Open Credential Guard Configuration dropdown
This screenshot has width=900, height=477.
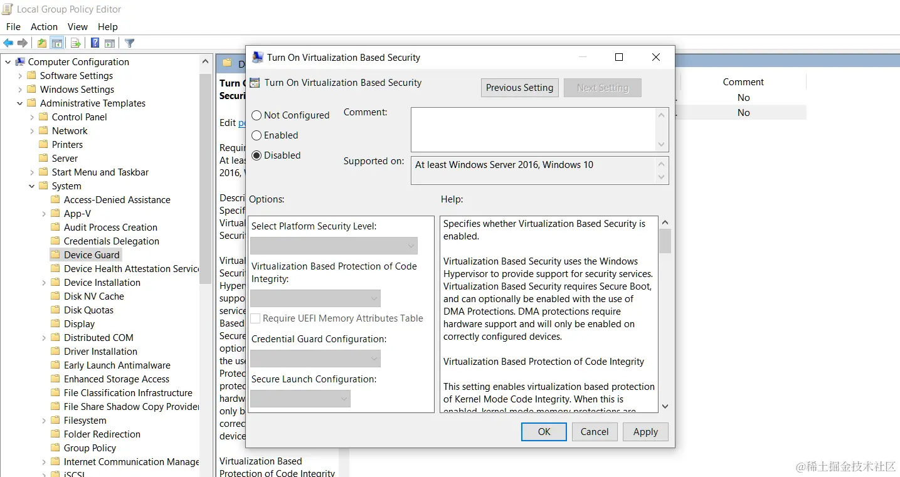tap(315, 359)
